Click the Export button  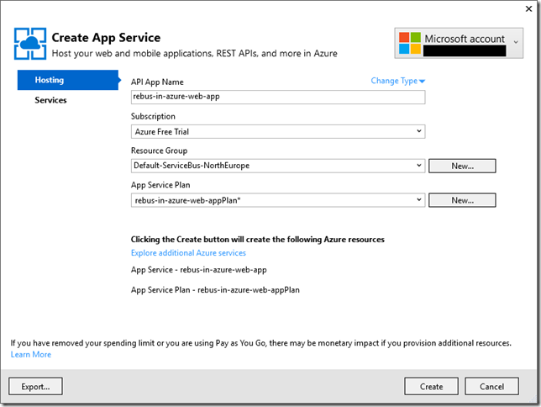[x=35, y=386]
